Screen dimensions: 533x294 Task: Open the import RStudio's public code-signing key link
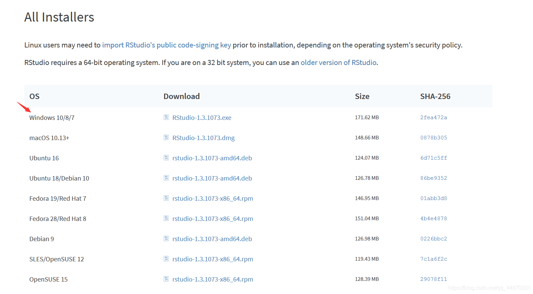pos(166,45)
